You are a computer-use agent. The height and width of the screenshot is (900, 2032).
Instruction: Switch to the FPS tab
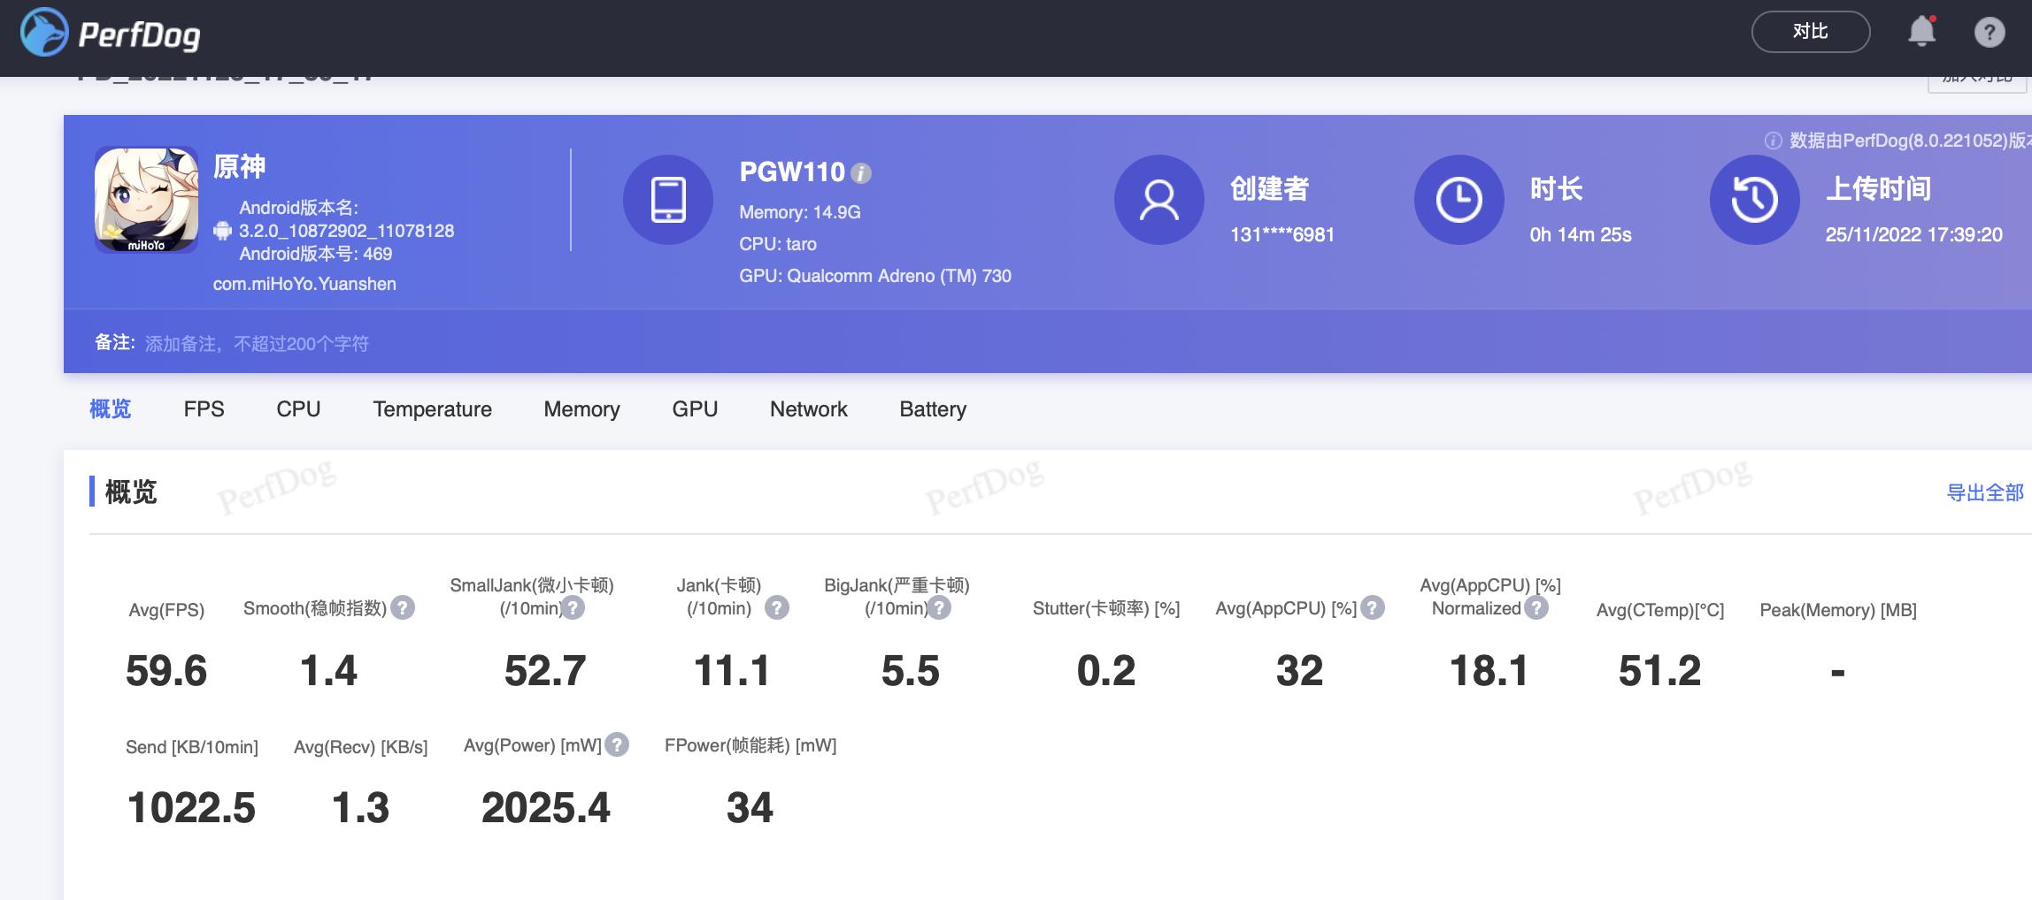click(204, 409)
